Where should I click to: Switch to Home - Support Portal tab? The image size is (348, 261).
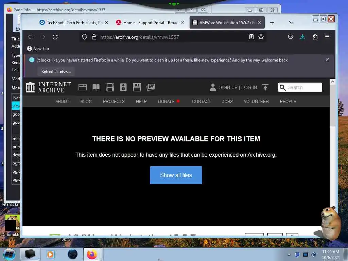click(x=151, y=23)
